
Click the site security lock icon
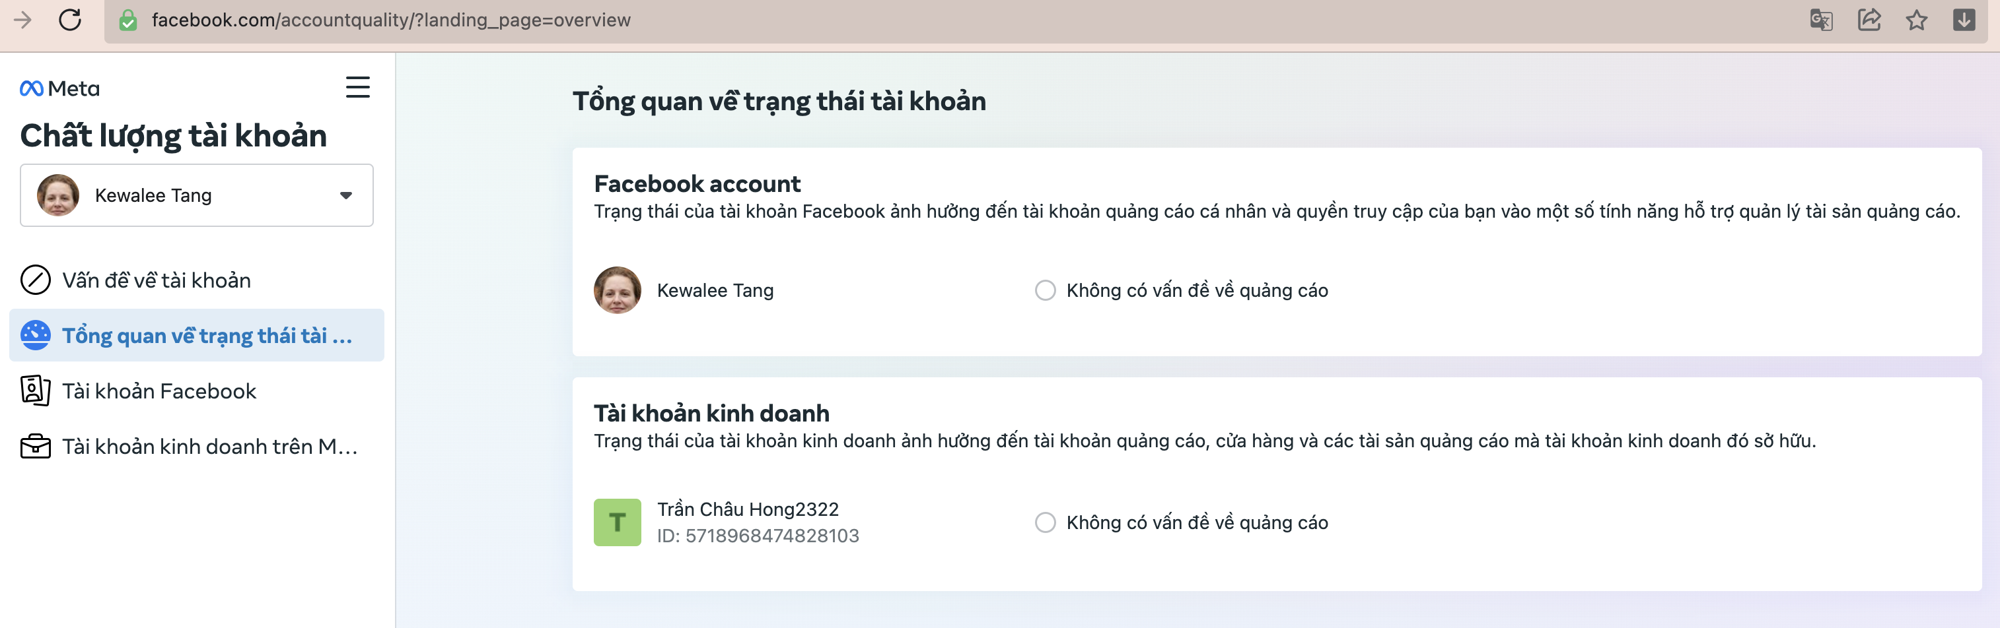click(x=128, y=20)
